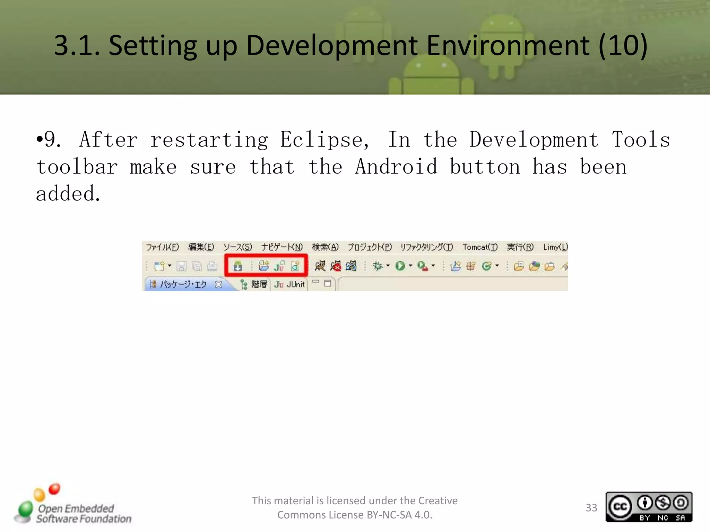
Task: Stop Tomcat using the red-x cat icon
Action: (x=336, y=266)
